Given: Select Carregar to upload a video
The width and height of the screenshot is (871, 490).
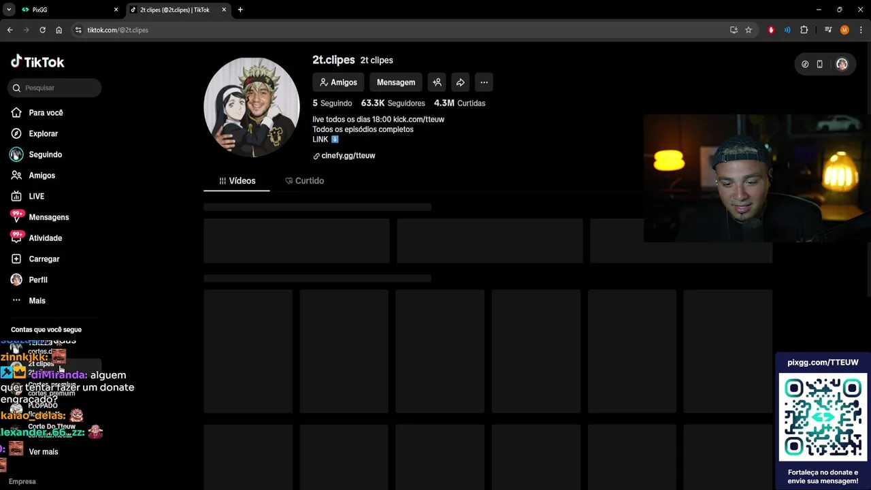Looking at the screenshot, I should click(44, 259).
